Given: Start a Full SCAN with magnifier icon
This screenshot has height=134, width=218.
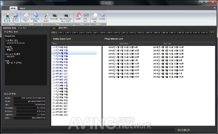Looking at the screenshot, I should click(46, 17).
